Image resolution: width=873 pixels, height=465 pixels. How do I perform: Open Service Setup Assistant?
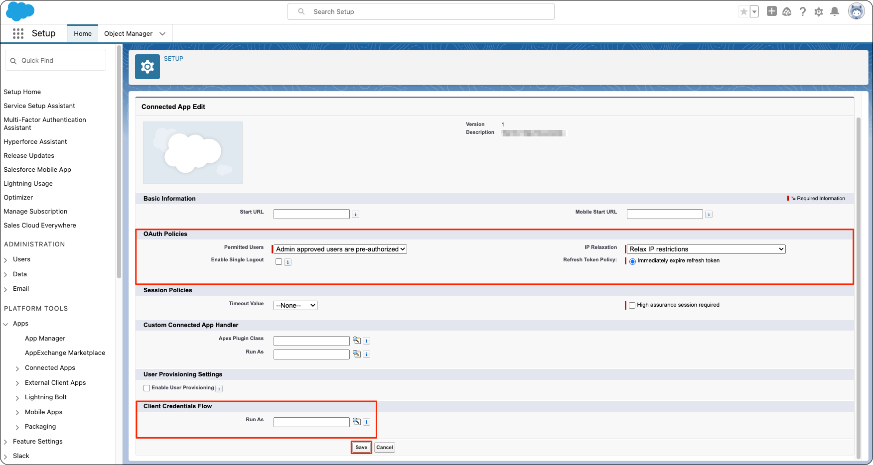coord(39,106)
